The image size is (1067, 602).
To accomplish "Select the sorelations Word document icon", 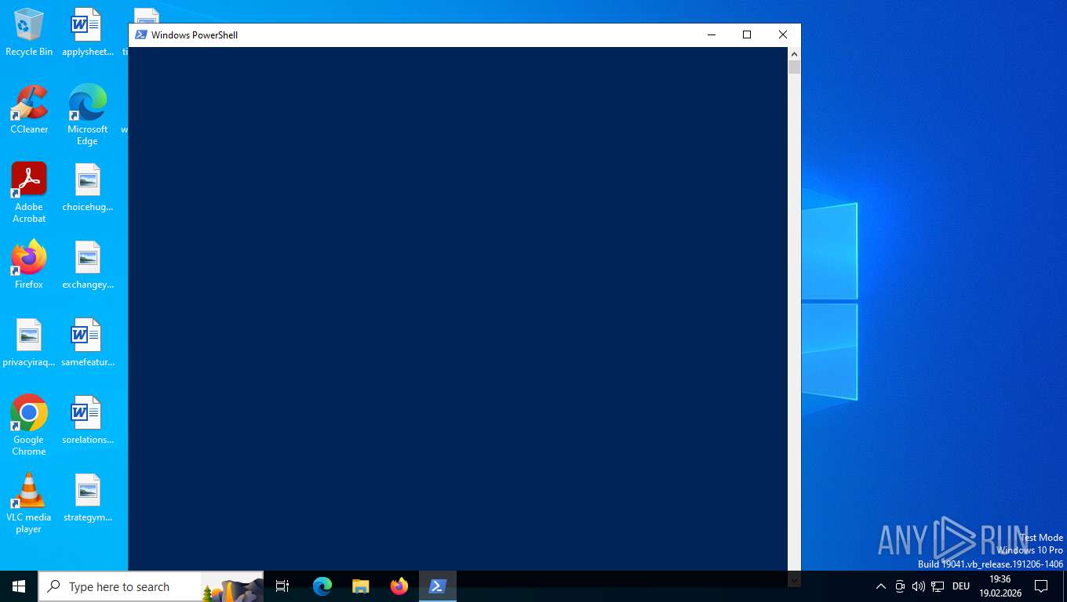I will click(87, 420).
